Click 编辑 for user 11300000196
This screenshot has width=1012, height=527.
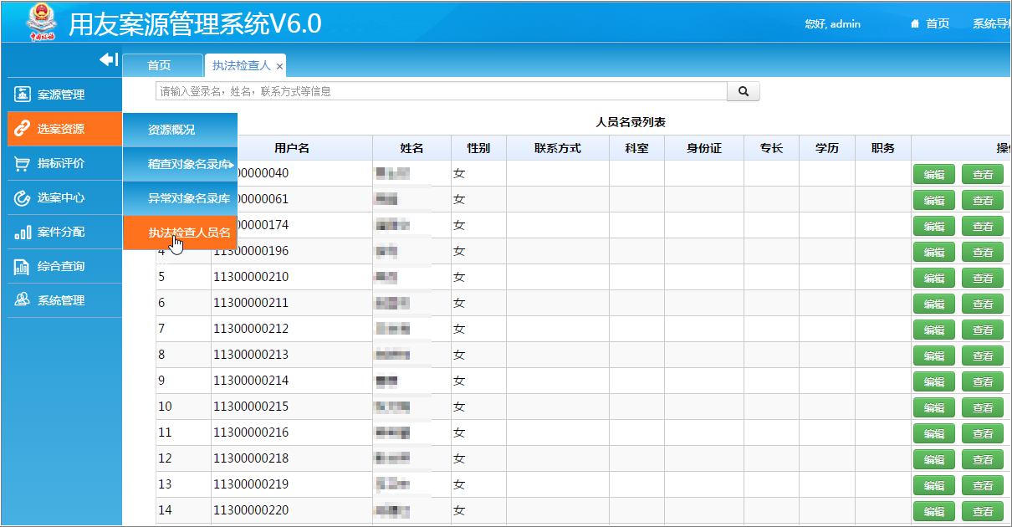click(933, 252)
